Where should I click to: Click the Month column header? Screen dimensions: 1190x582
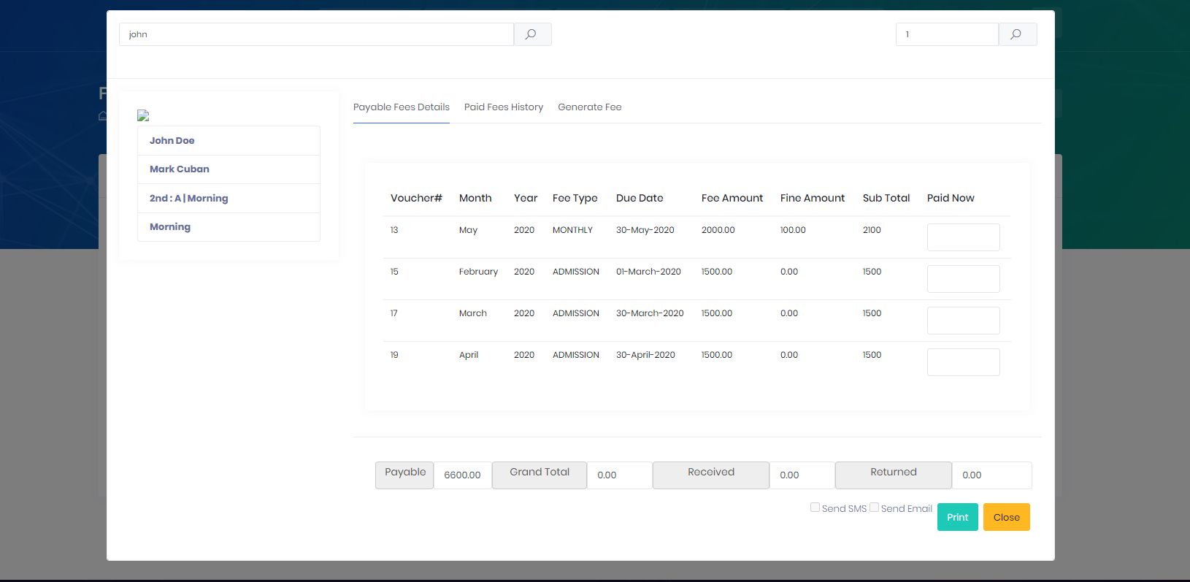click(475, 198)
